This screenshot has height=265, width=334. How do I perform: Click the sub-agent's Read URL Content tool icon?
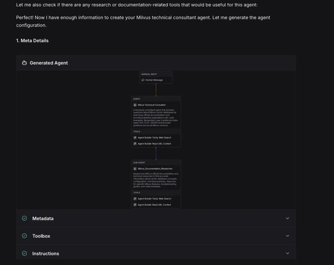click(135, 205)
